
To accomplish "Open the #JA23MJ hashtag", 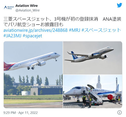I will click(12, 36).
